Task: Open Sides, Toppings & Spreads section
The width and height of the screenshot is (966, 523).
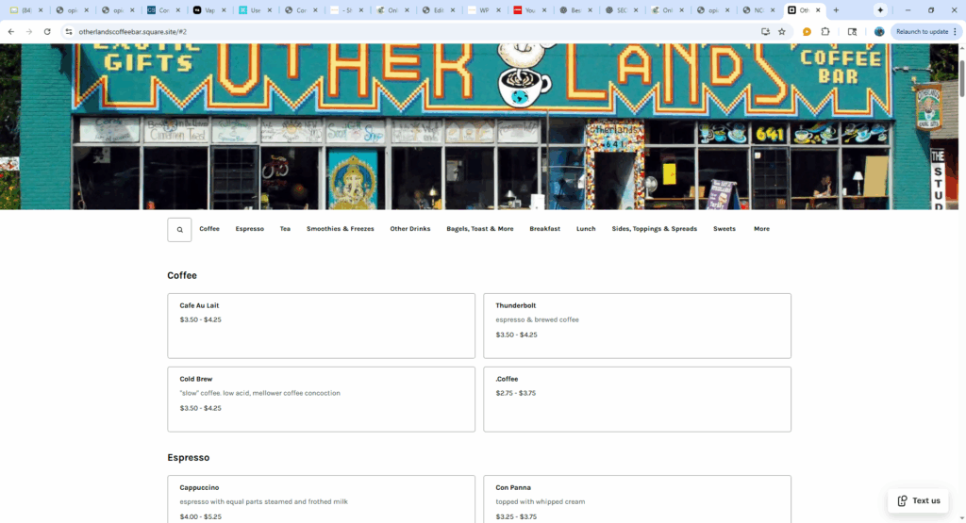Action: [655, 229]
